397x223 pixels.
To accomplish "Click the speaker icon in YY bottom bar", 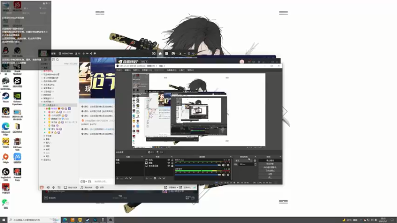I will [x=48, y=187].
